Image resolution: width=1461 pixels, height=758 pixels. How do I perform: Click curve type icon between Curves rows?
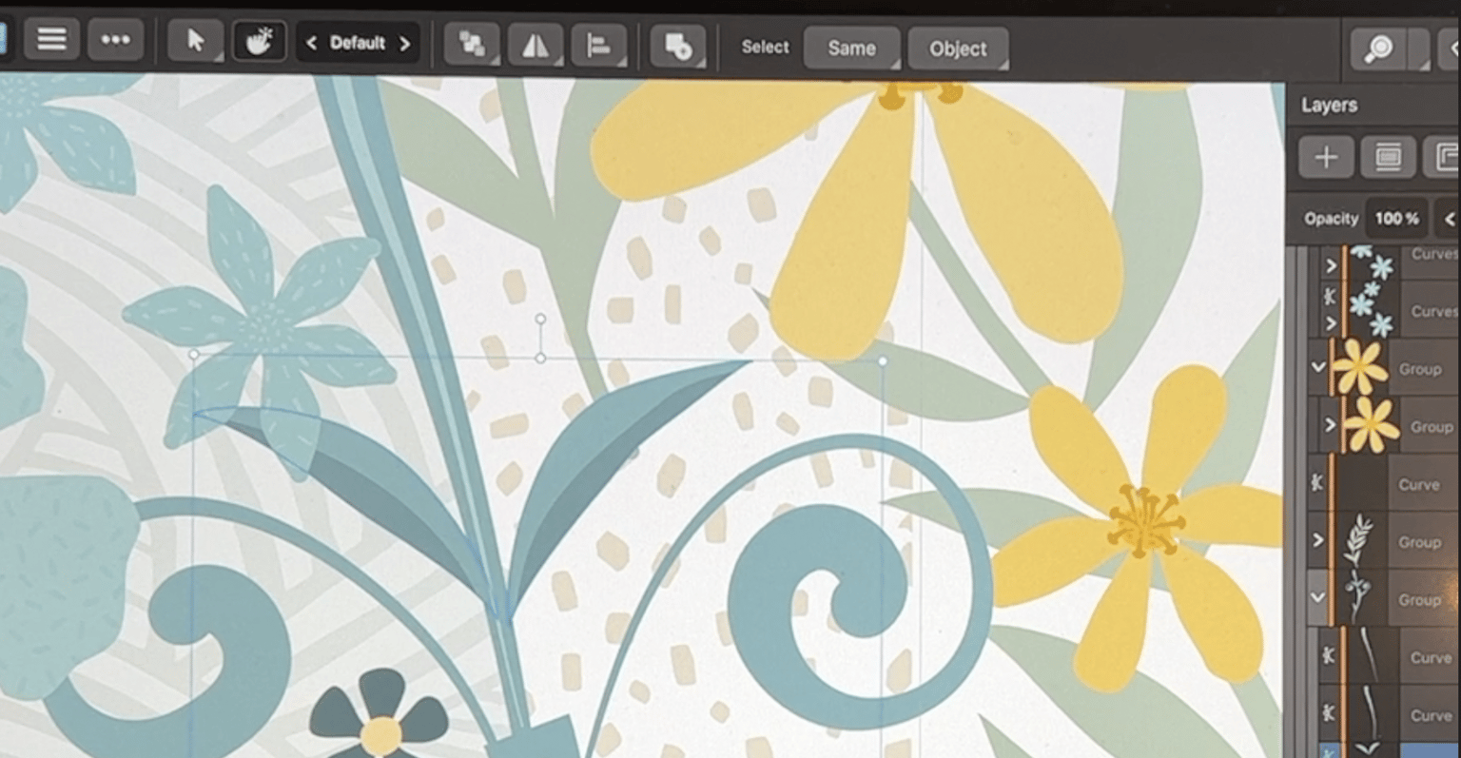click(1331, 297)
